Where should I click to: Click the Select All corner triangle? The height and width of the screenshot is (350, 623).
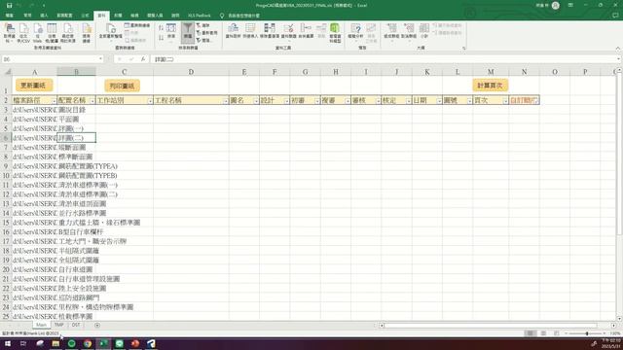click(x=7, y=72)
